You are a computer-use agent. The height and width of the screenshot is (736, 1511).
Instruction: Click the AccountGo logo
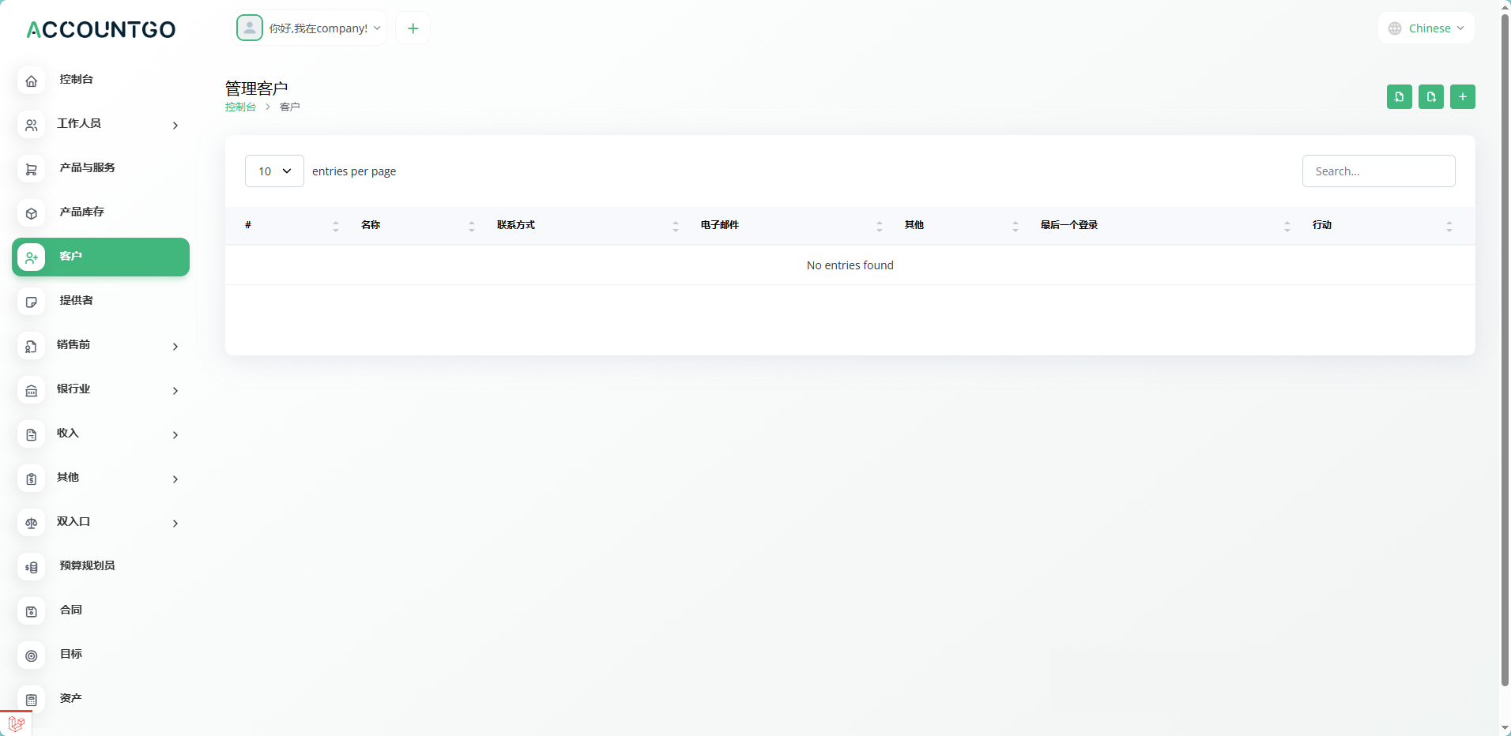click(101, 30)
